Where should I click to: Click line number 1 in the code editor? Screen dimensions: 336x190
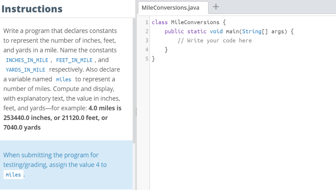pos(146,22)
